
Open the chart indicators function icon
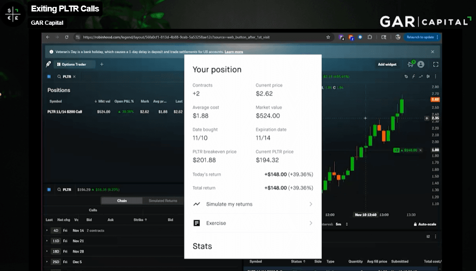point(413,77)
